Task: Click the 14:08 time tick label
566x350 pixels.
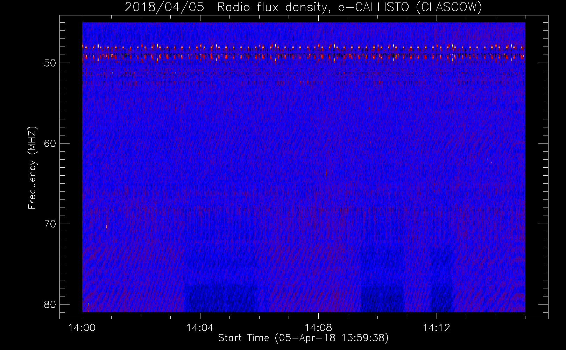Action: (x=318, y=328)
